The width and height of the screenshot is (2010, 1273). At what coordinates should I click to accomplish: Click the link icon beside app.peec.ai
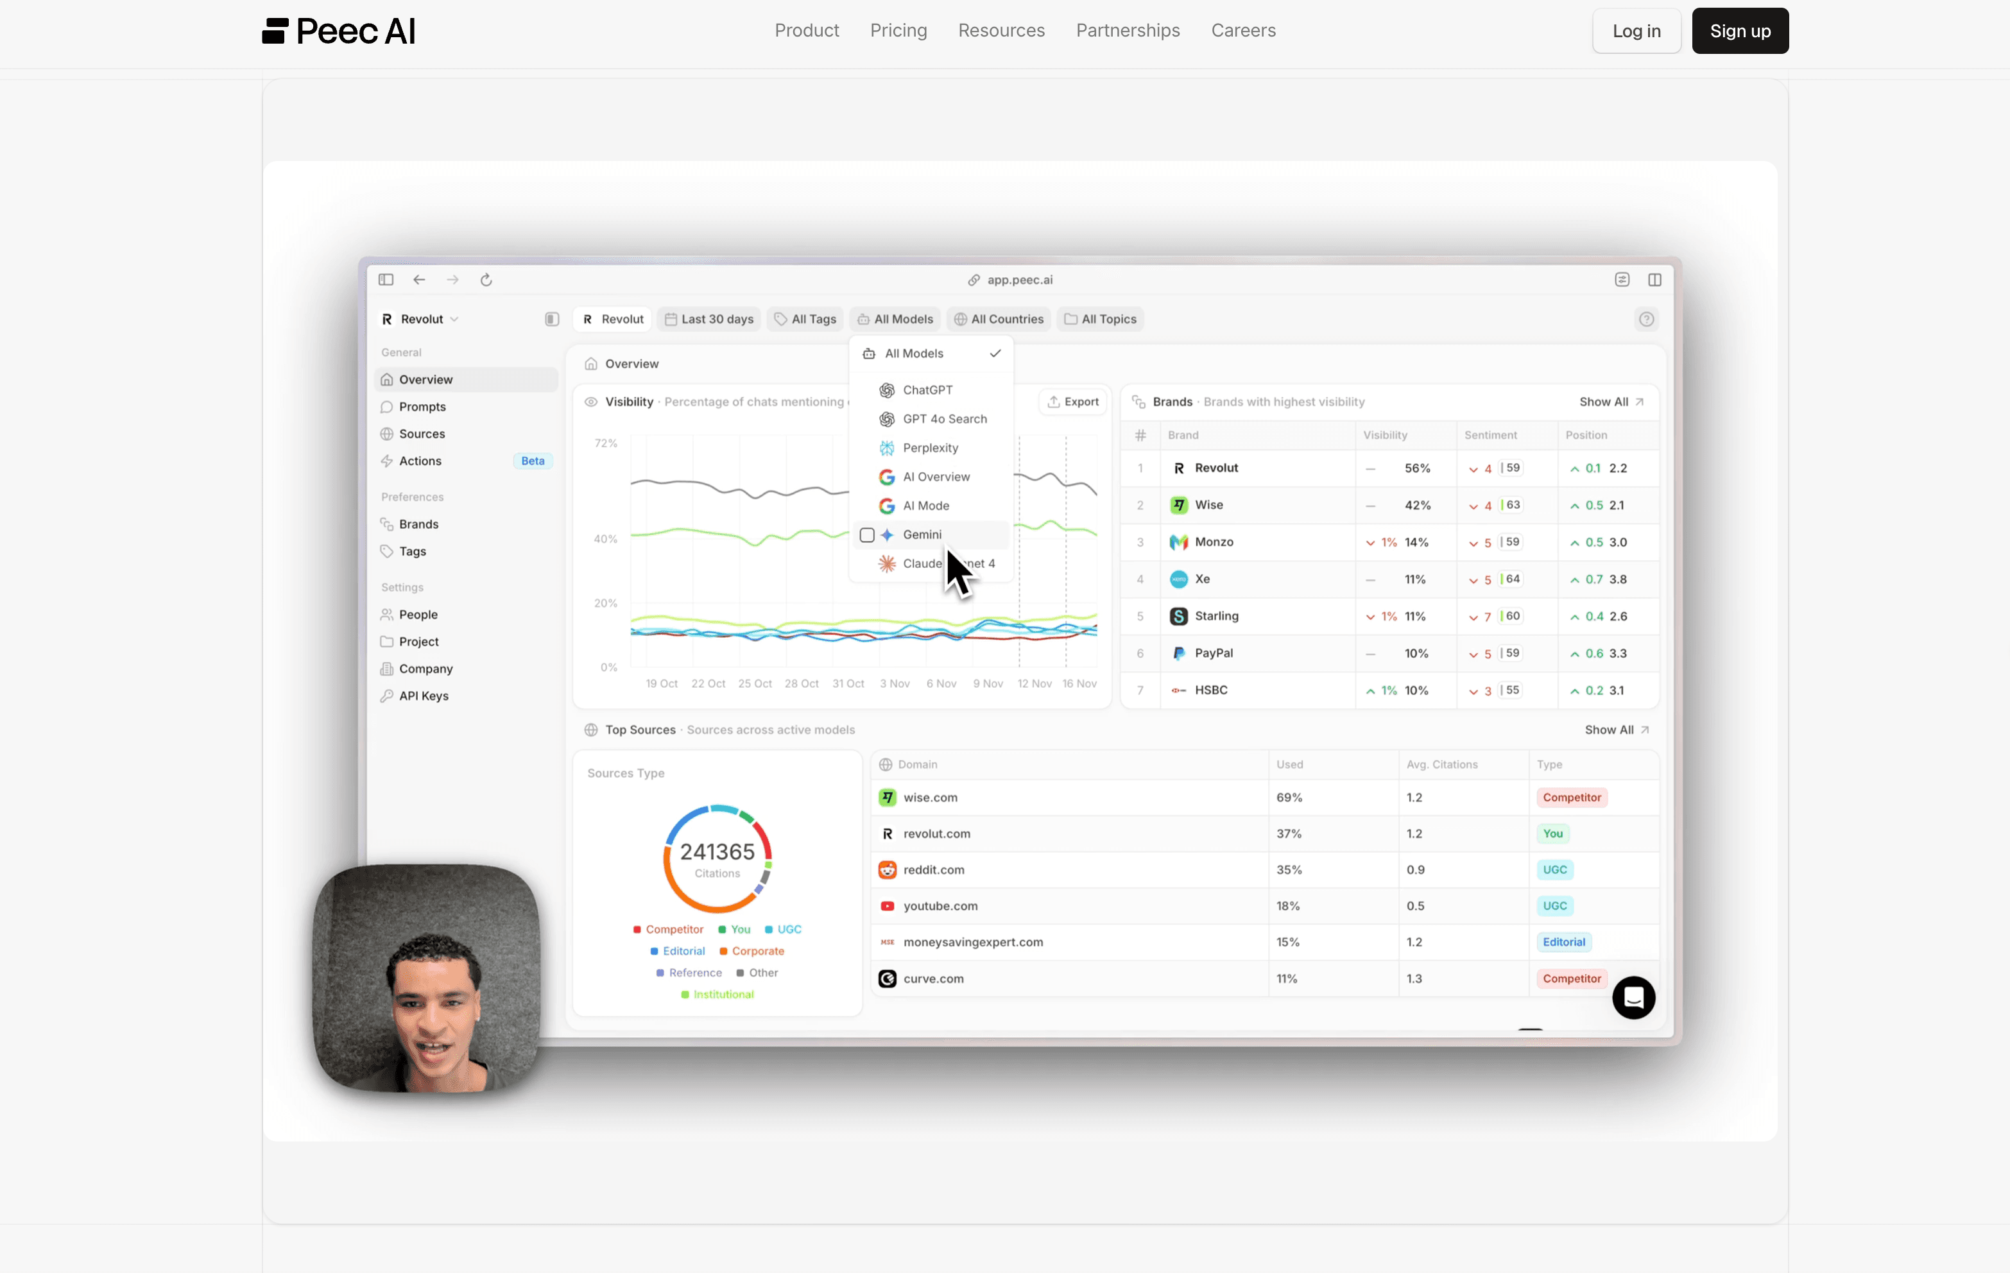point(974,280)
